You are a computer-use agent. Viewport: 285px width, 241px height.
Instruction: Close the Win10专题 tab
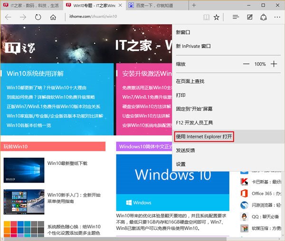[x=121, y=5]
